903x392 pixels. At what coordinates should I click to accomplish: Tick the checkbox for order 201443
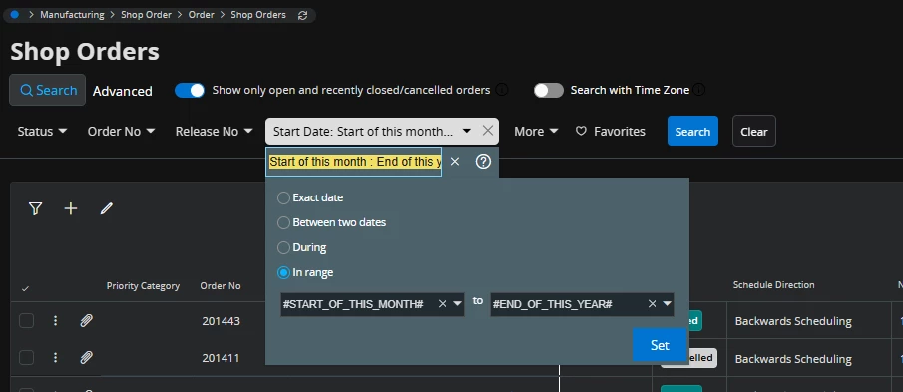(x=27, y=320)
